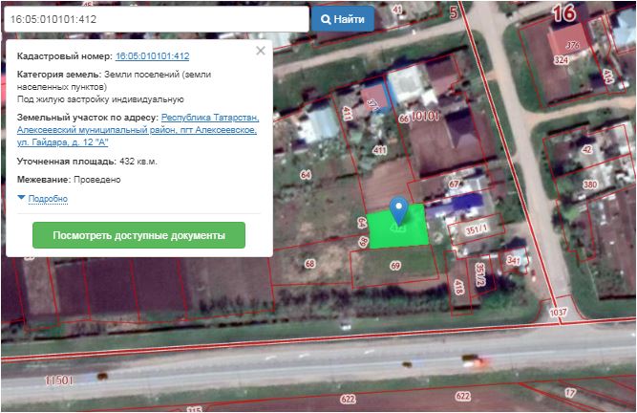Click parcel 324 near the red roof
Image resolution: width=637 pixels, height=413 pixels.
[x=560, y=59]
